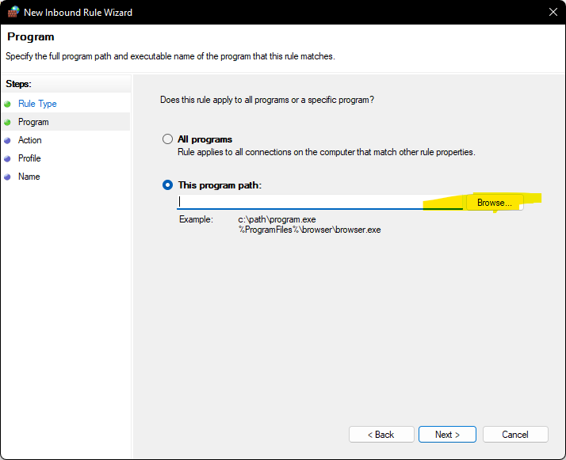Click purple bullet beside Name step
Viewport: 566px width, 460px height.
(7, 177)
